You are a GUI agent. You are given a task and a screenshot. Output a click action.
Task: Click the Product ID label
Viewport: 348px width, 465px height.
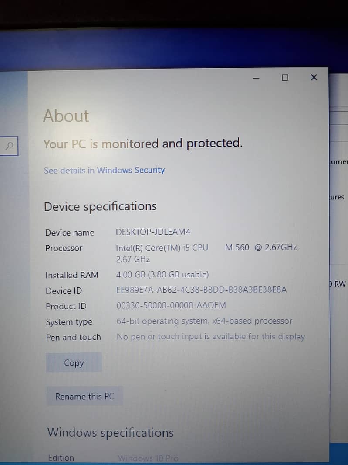tap(66, 306)
